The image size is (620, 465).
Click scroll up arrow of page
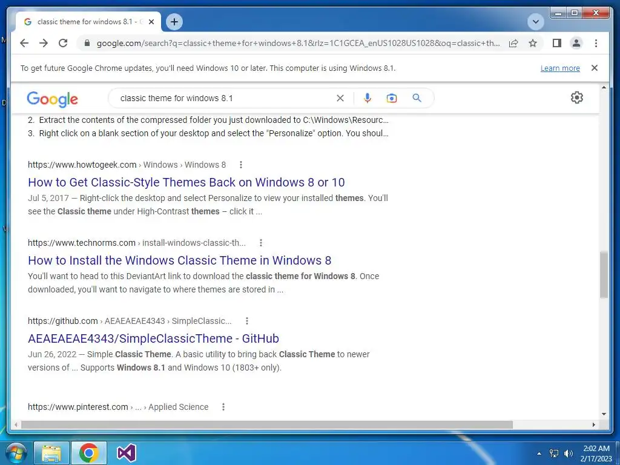[604, 87]
